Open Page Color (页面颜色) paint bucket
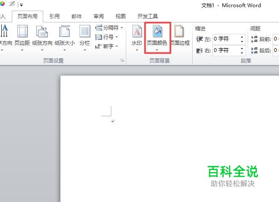Screen dimensions: 279x202 [157, 31]
